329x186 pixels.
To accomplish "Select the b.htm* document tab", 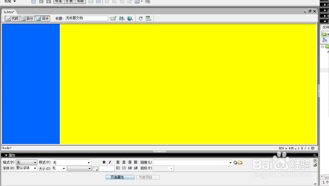I will [x=9, y=12].
